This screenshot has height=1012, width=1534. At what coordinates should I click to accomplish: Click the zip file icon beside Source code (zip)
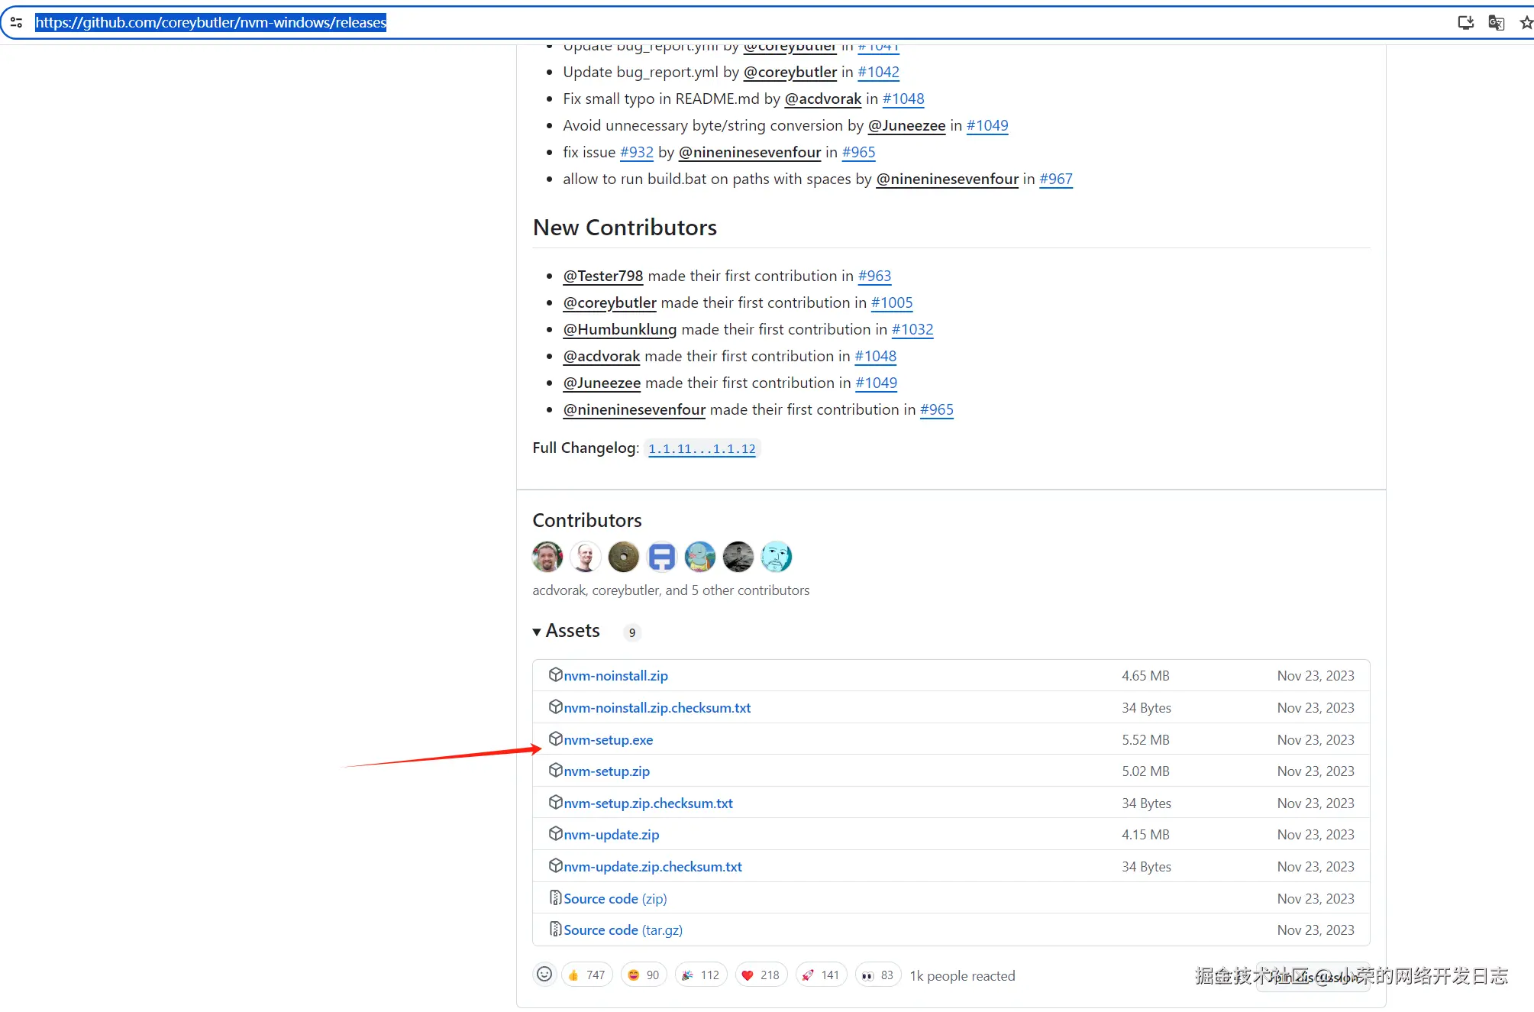pyautogui.click(x=555, y=897)
